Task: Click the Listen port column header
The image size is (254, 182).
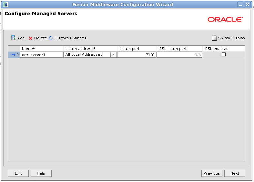Action: coord(137,49)
